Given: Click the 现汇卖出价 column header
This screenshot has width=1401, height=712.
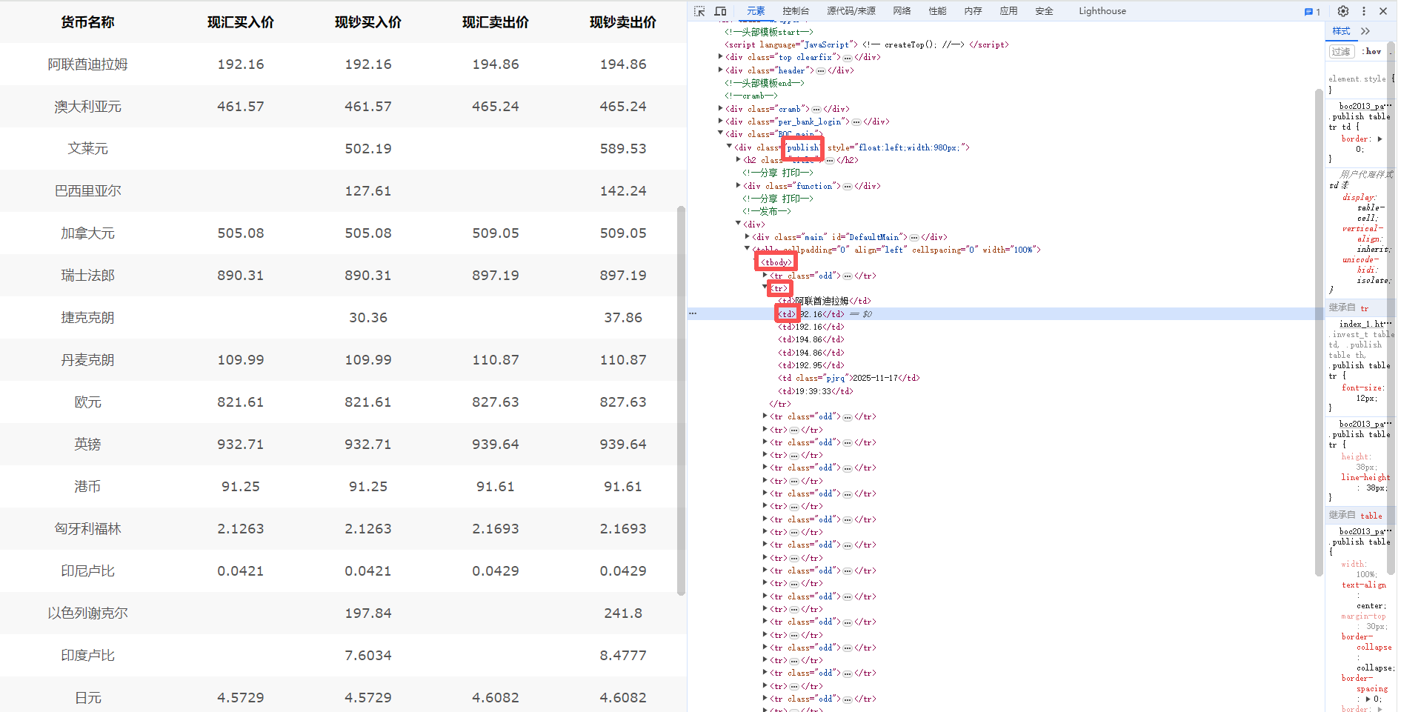Looking at the screenshot, I should pyautogui.click(x=496, y=22).
